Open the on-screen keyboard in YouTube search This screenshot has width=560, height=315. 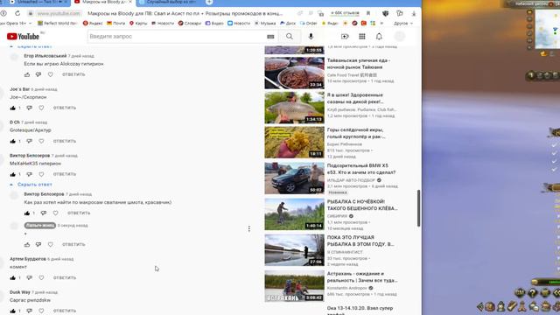point(270,37)
